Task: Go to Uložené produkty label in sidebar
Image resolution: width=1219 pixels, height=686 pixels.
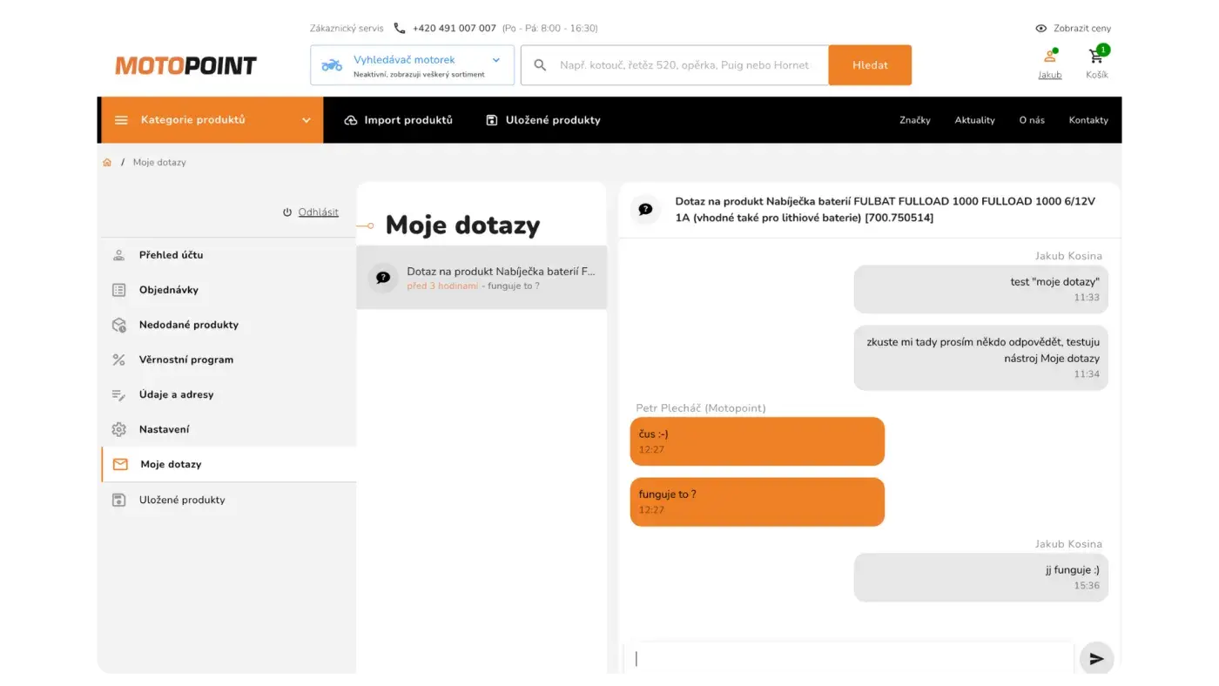Action: coord(182,500)
